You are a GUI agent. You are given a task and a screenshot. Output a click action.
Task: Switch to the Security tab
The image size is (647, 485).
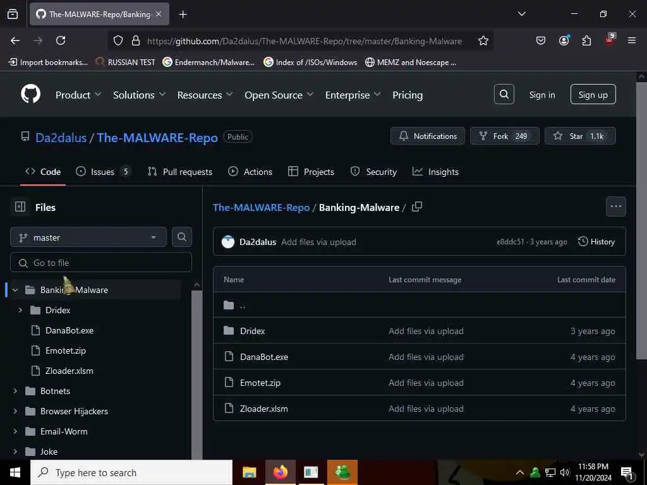pyautogui.click(x=373, y=172)
